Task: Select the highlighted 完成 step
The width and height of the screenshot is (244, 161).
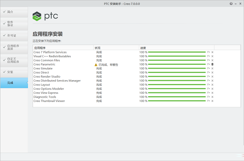Action: click(14, 83)
